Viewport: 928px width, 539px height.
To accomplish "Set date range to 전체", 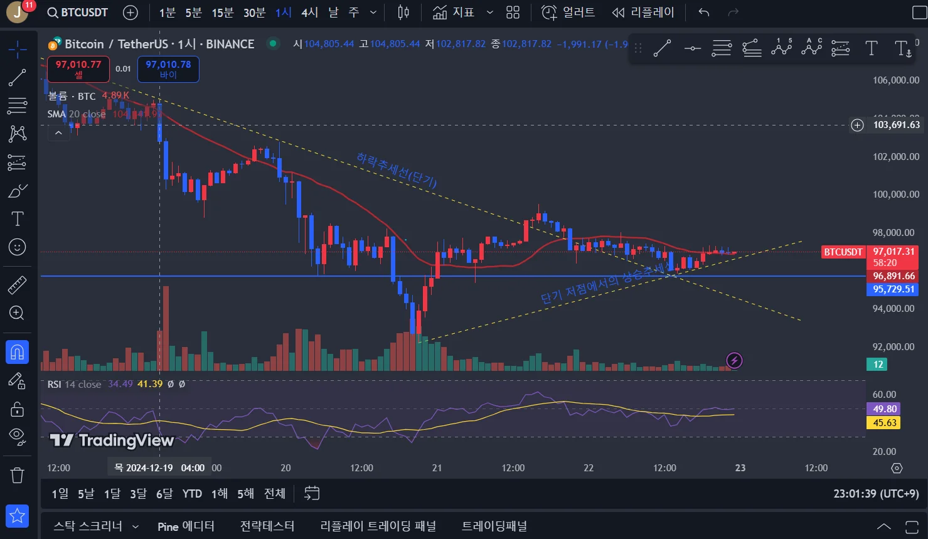I will click(275, 494).
